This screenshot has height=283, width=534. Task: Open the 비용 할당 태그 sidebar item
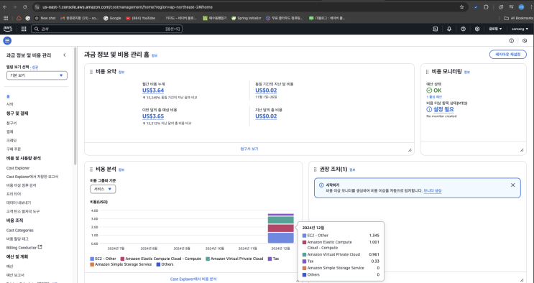17,238
